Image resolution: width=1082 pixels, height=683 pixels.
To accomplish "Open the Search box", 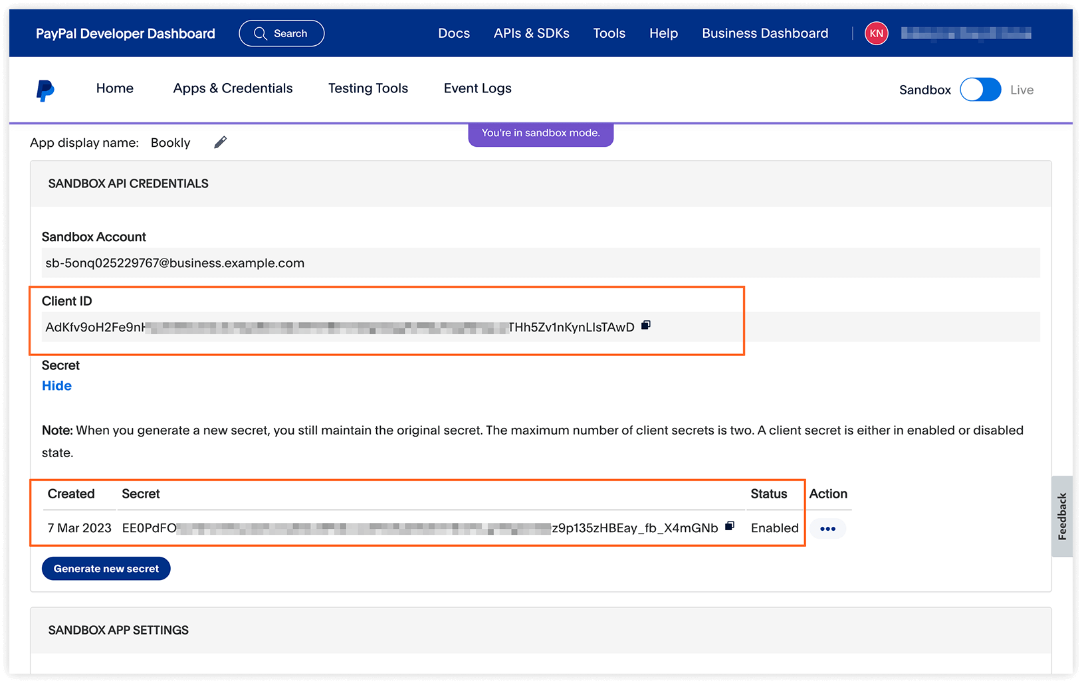I will coord(282,33).
